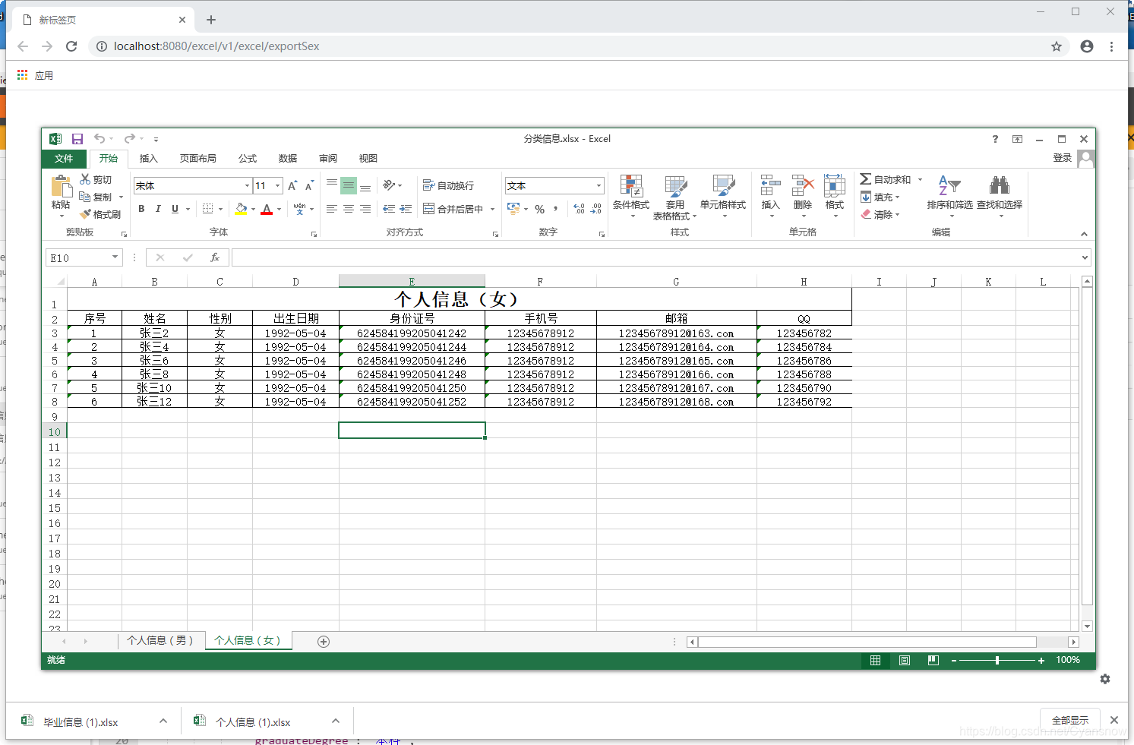This screenshot has width=1134, height=745.
Task: Click Cut (剪切) scissors icon
Action: click(86, 179)
